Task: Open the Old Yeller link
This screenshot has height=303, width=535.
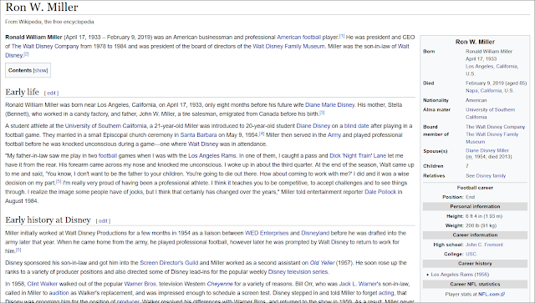Action: pyautogui.click(x=322, y=263)
